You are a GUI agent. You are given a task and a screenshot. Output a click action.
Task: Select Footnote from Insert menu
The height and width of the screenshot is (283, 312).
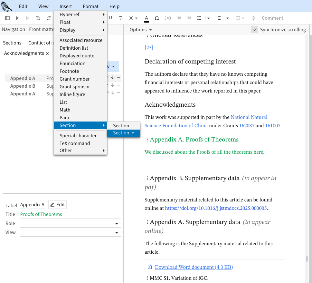coord(69,71)
